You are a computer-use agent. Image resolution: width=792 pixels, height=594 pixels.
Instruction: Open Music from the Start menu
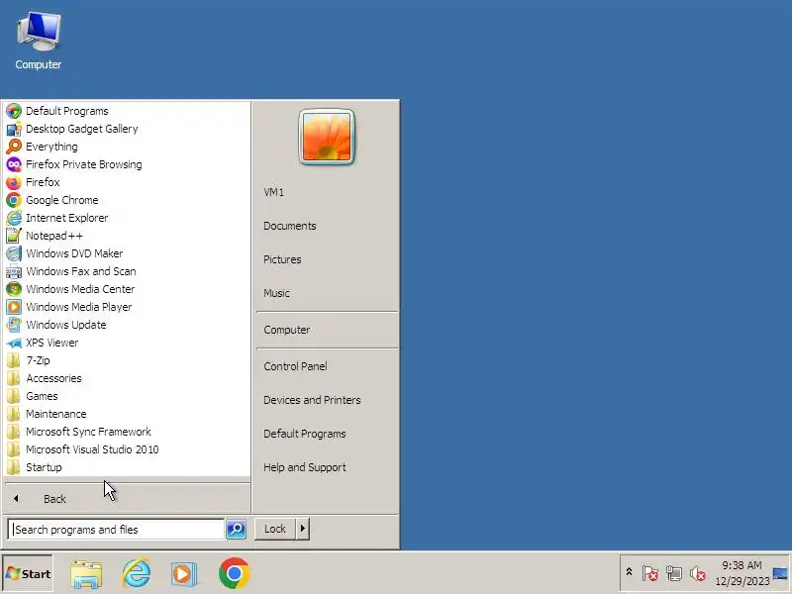277,293
